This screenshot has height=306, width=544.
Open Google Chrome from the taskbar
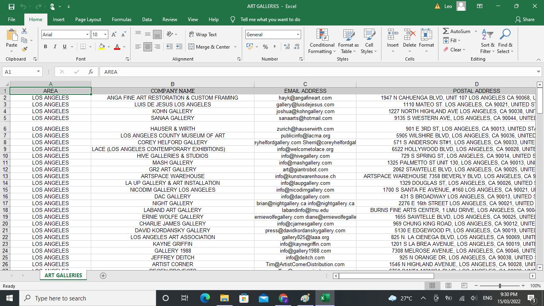[284, 298]
